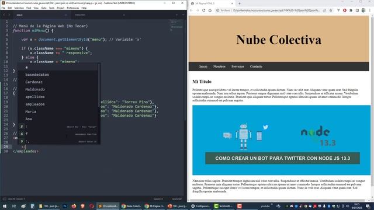The width and height of the screenshot is (374, 210).
Task: Open the File menu in Sublime Text
Action: click(4, 8)
